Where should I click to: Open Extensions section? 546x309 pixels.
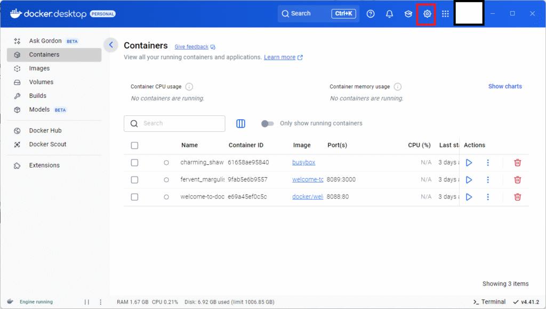coord(54,165)
